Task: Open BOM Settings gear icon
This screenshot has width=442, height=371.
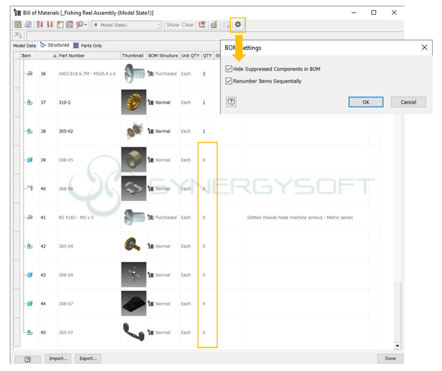Action: point(238,24)
